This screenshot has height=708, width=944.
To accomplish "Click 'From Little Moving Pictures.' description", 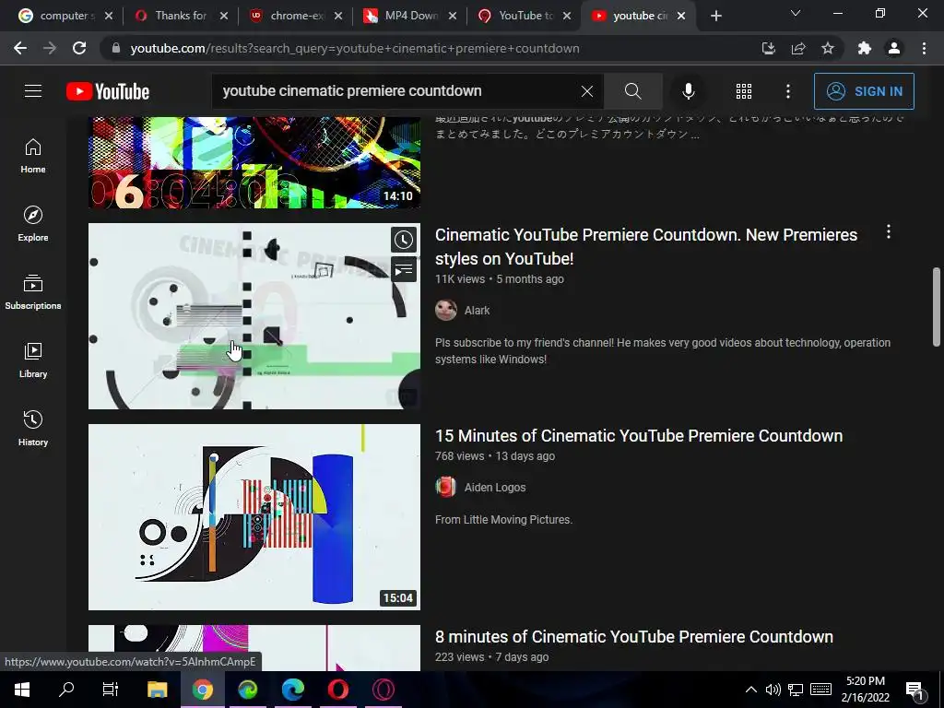I will click(x=503, y=520).
